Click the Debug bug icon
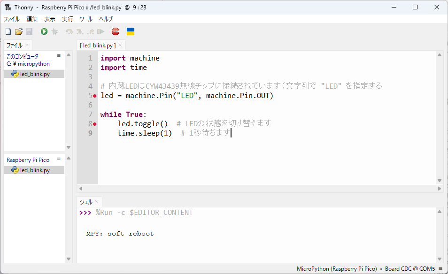This screenshot has width=448, height=274. 54,31
